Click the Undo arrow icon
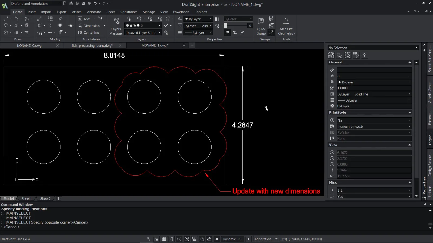Viewport: 433px width, 243px height. coord(96,4)
